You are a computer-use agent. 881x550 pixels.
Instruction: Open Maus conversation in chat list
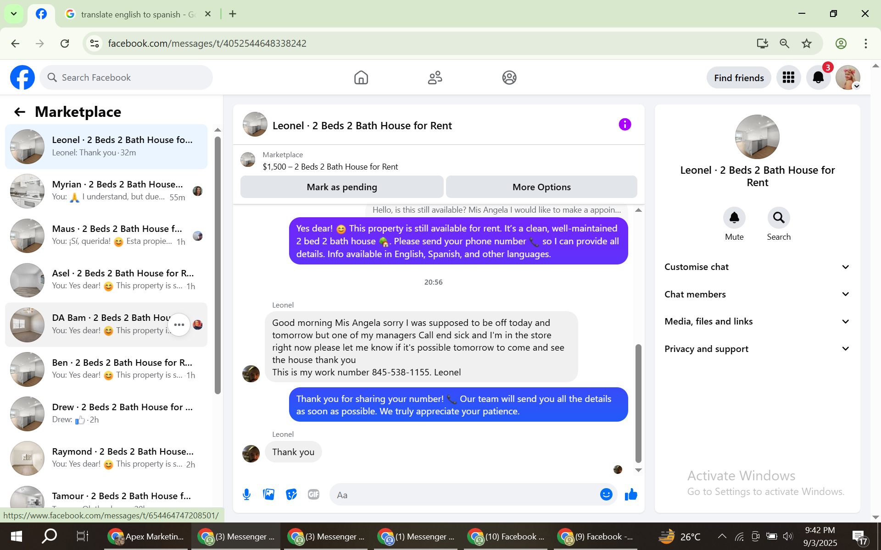[106, 236]
